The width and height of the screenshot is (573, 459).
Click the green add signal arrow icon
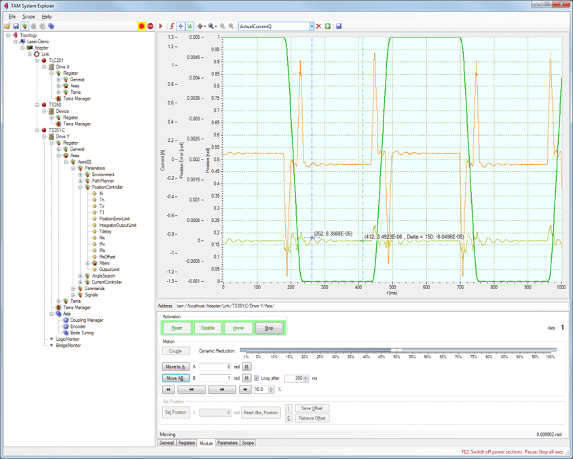tap(327, 26)
